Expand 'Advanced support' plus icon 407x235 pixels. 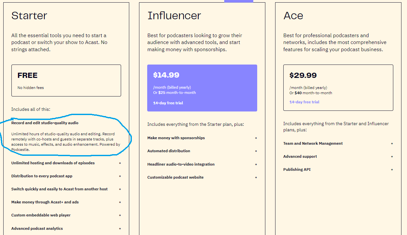pos(392,156)
